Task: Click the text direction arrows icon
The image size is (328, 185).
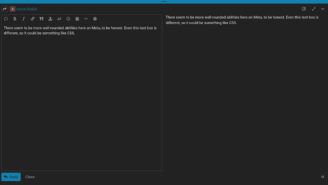Action: click(60, 19)
